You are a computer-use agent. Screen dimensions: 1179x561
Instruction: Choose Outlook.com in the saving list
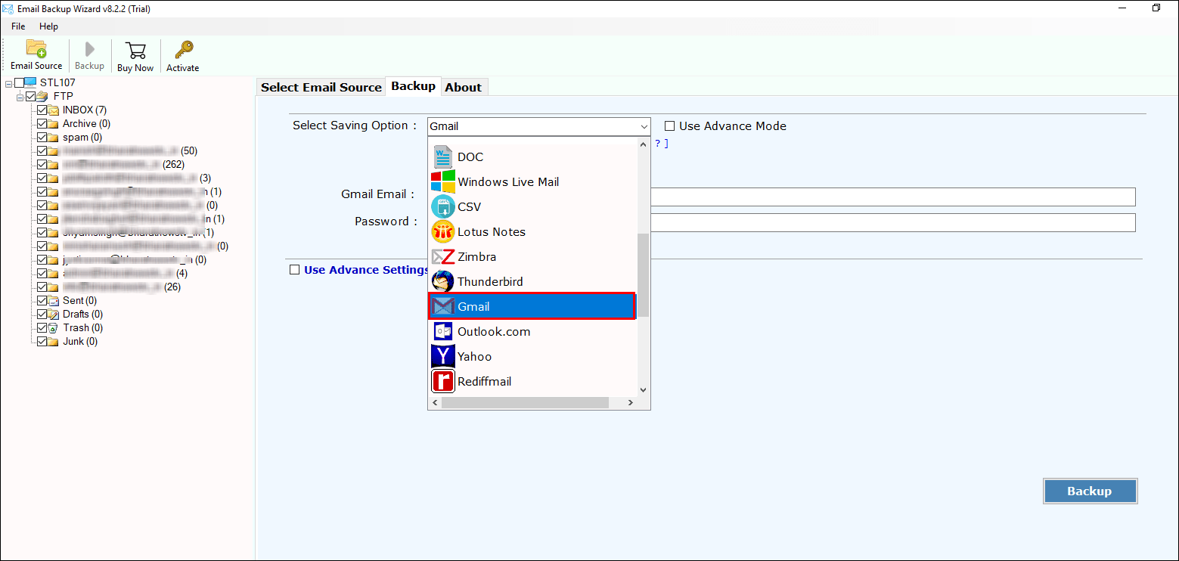[532, 332]
